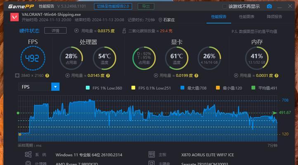Screen dimensions: 298x165
Task: Click the memory 41% gauge
Action: coord(257,58)
